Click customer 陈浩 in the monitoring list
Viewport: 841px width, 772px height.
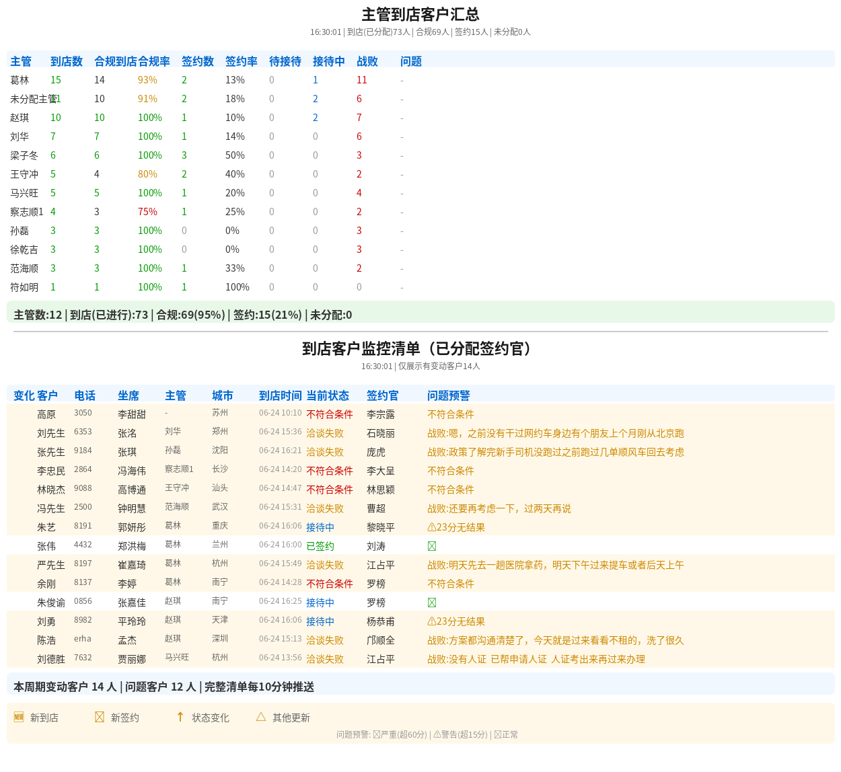coord(46,640)
